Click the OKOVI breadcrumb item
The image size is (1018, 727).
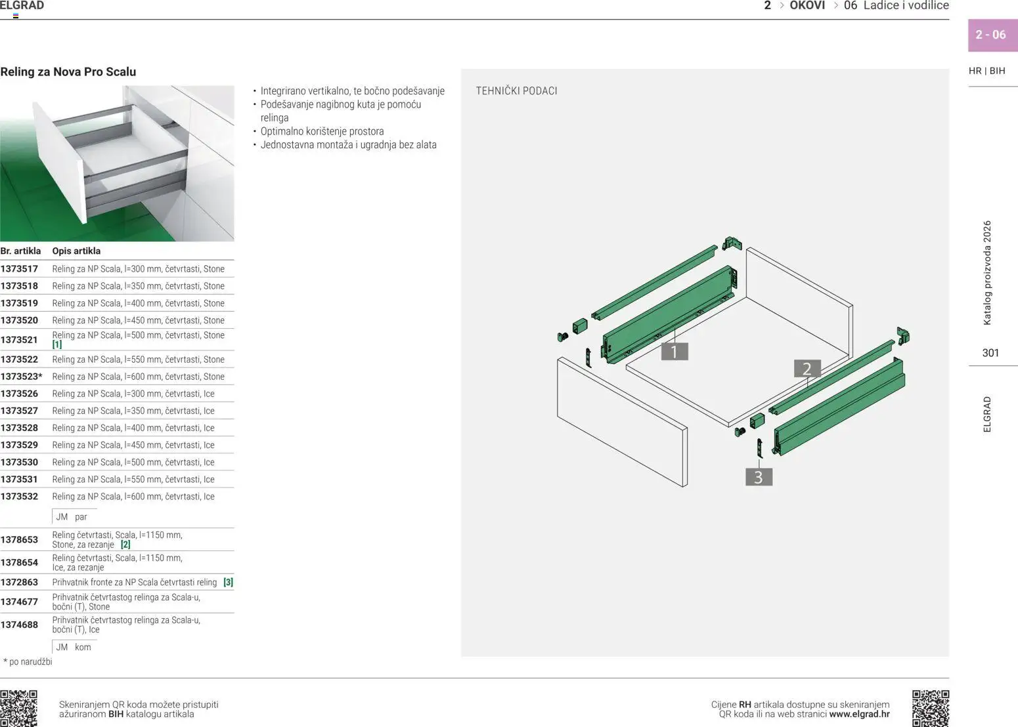pyautogui.click(x=807, y=6)
